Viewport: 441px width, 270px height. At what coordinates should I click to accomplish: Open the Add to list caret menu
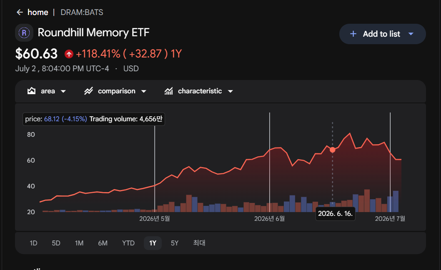(x=411, y=34)
